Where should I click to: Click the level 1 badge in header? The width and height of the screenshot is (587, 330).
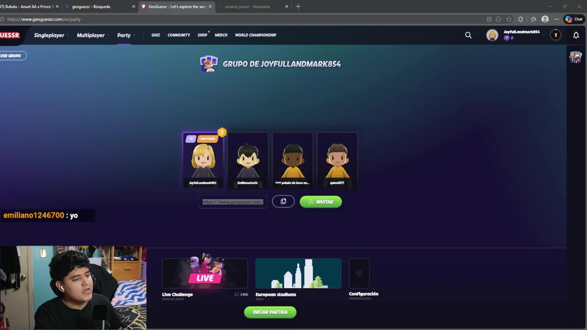(555, 35)
